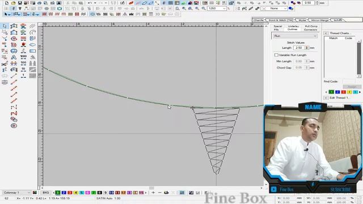
Task: Select the ellipse shape tool in toolbox
Action: point(33,45)
